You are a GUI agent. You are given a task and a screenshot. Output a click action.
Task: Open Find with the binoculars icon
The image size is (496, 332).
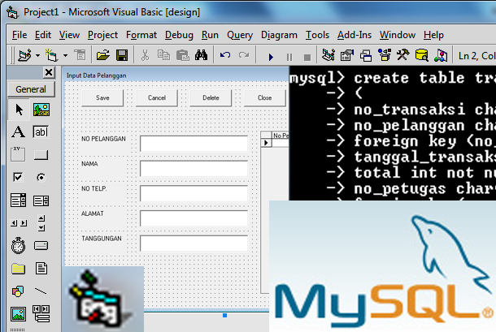pos(201,55)
